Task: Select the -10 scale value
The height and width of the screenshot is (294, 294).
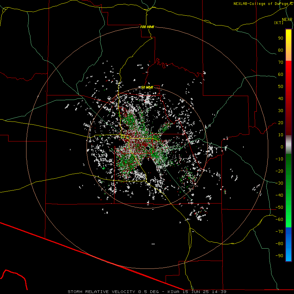Action: click(x=279, y=159)
